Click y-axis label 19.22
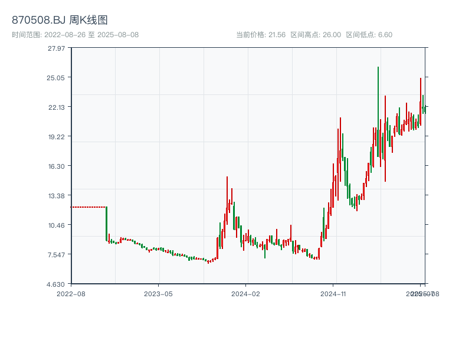The width and height of the screenshot is (472, 354). coord(57,137)
